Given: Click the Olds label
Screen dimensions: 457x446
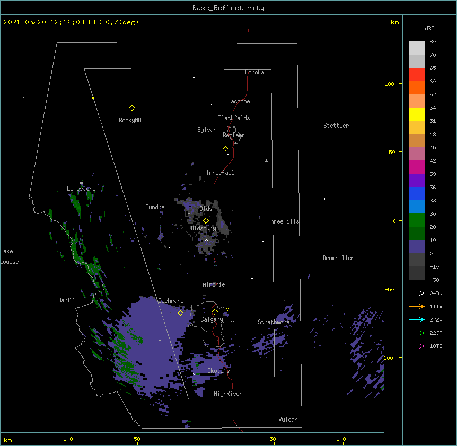Looking at the screenshot, I should pyautogui.click(x=206, y=209).
